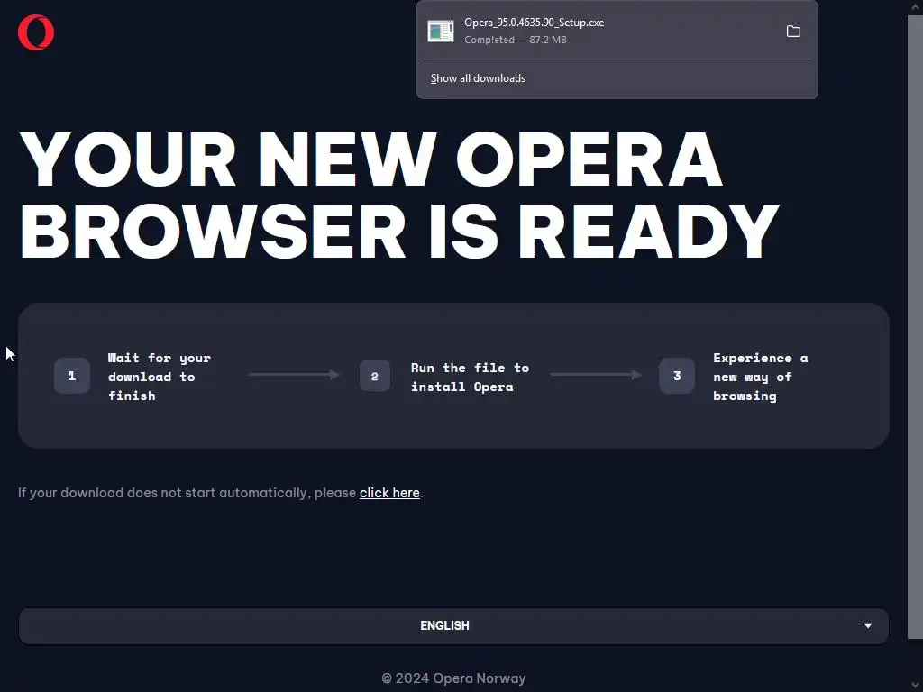
Task: Click the page vertical scrollbar thumb
Action: point(915,326)
